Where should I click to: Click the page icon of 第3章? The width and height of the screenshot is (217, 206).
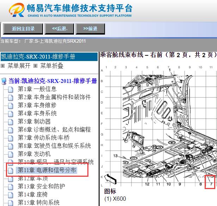tap(11, 105)
